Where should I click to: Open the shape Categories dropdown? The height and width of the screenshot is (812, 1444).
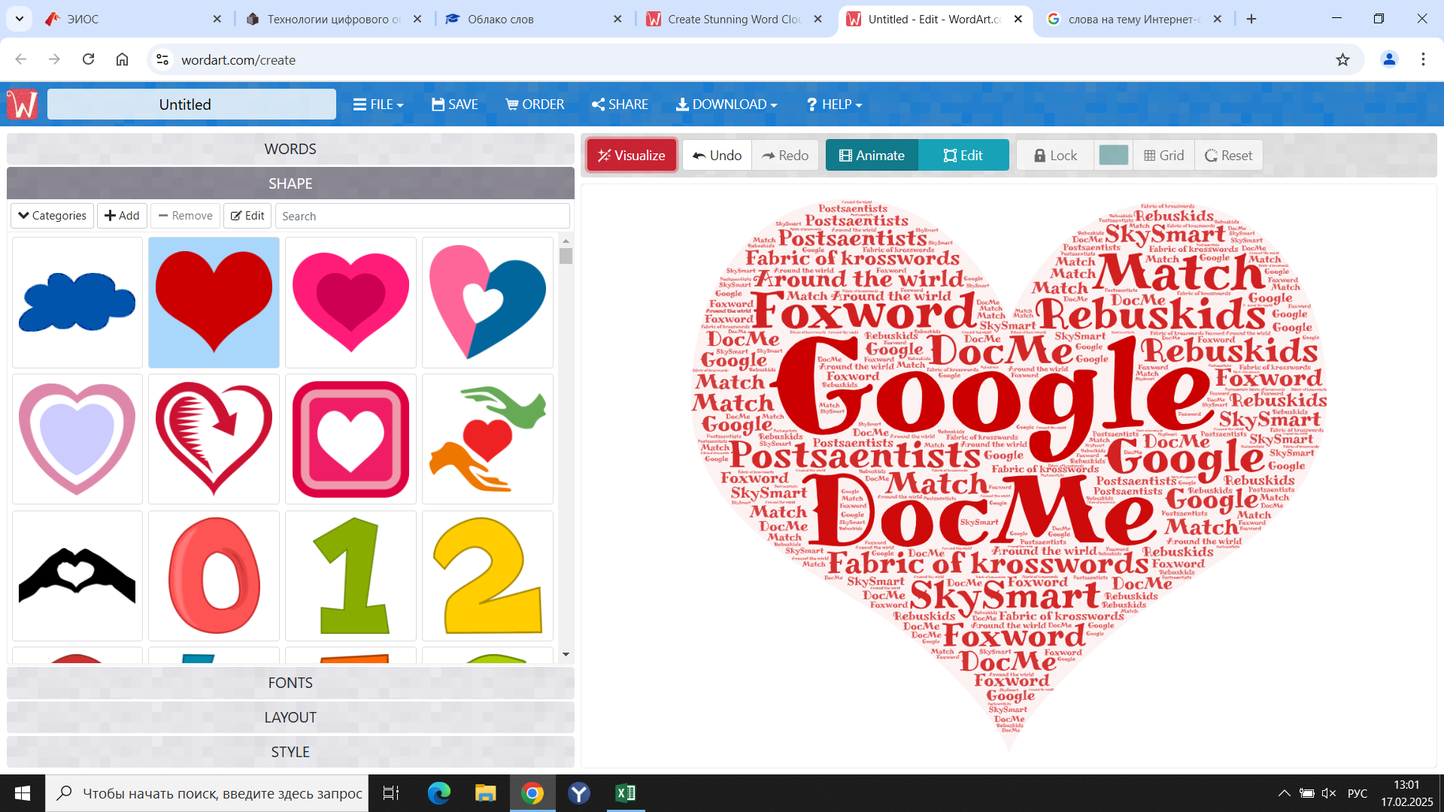point(53,216)
